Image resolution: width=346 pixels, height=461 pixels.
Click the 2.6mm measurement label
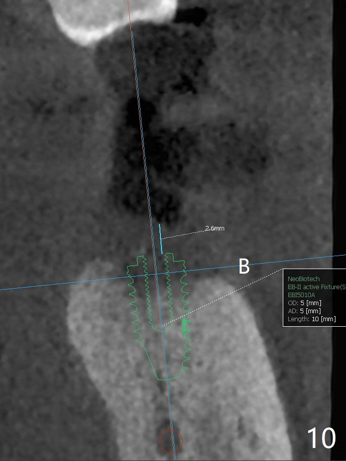click(x=214, y=228)
